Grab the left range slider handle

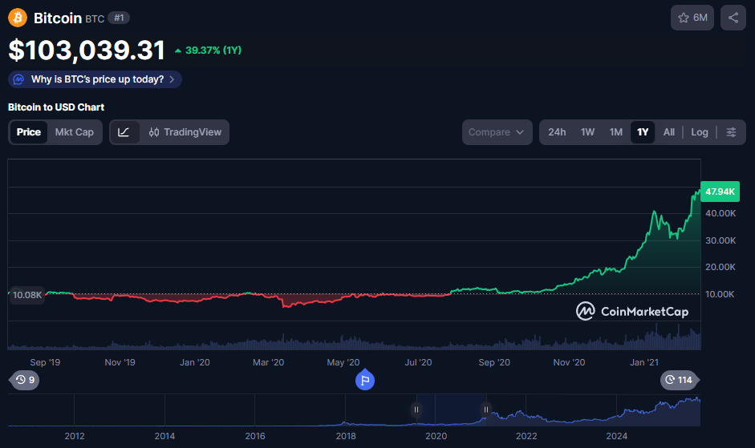(416, 410)
